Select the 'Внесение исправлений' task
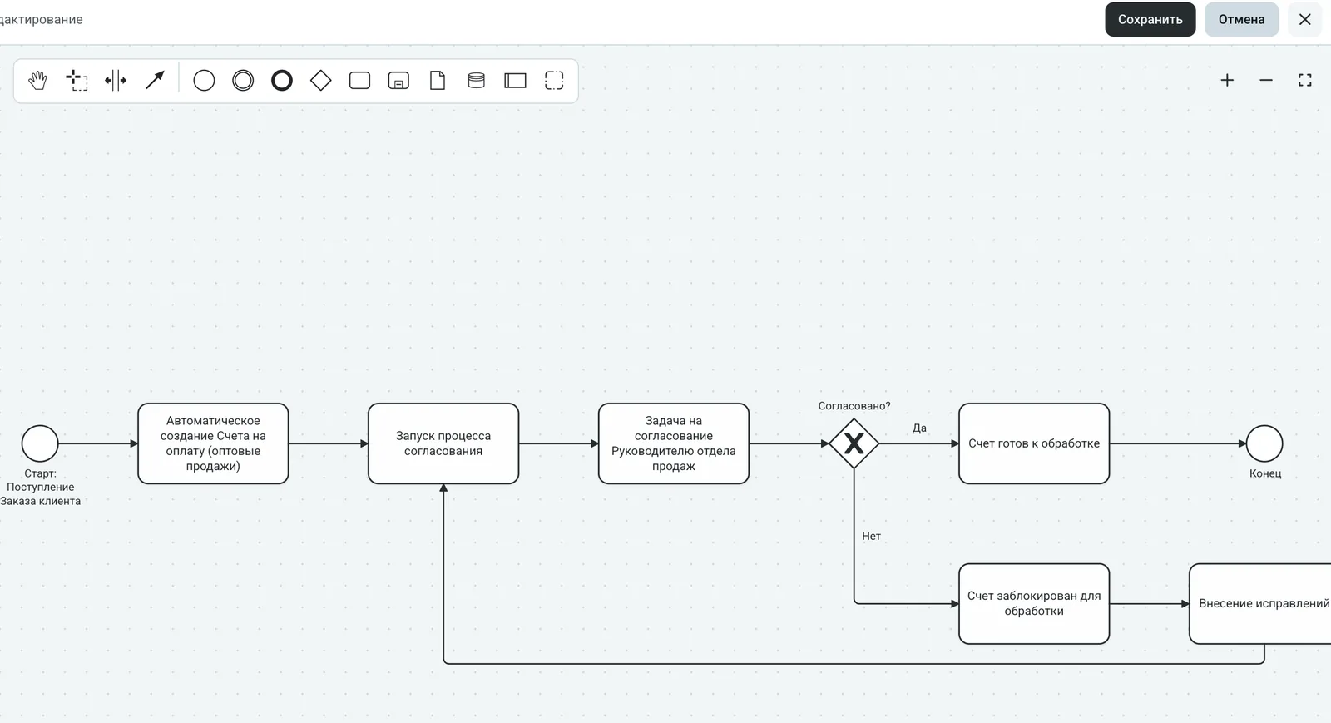 pyautogui.click(x=1261, y=604)
